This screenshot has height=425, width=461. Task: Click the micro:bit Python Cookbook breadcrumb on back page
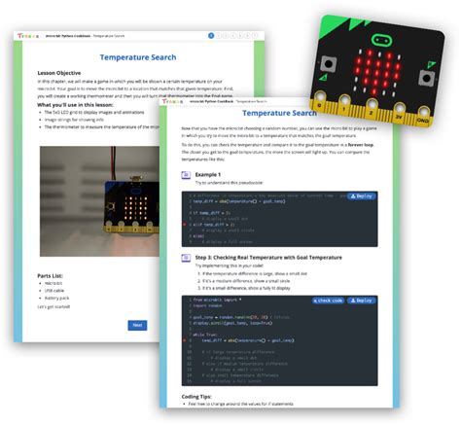click(x=68, y=36)
